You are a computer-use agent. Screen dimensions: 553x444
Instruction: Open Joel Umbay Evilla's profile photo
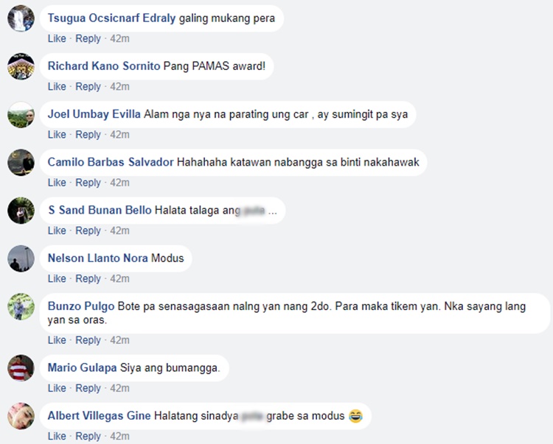coord(21,114)
